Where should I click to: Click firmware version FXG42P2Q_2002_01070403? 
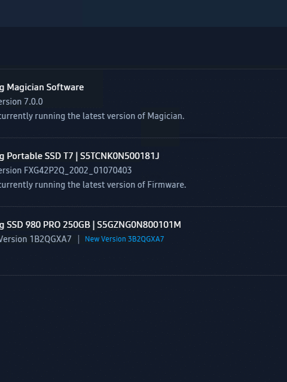[78, 170]
